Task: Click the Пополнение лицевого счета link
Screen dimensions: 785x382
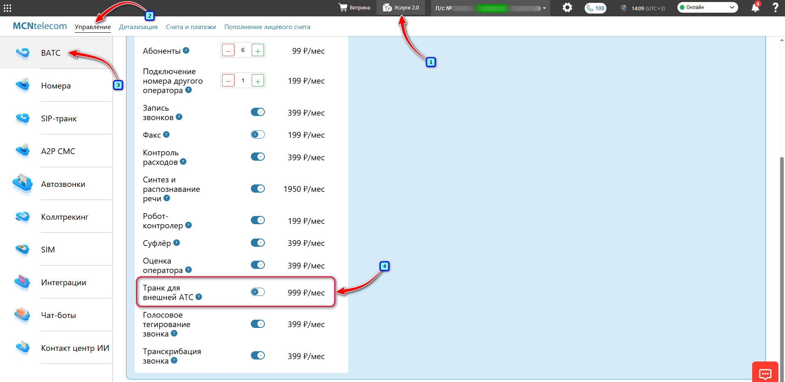Action: tap(267, 27)
